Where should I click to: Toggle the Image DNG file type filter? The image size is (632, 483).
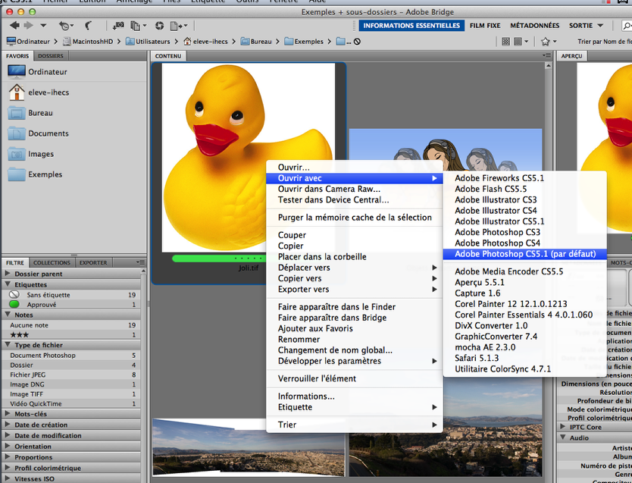point(71,384)
